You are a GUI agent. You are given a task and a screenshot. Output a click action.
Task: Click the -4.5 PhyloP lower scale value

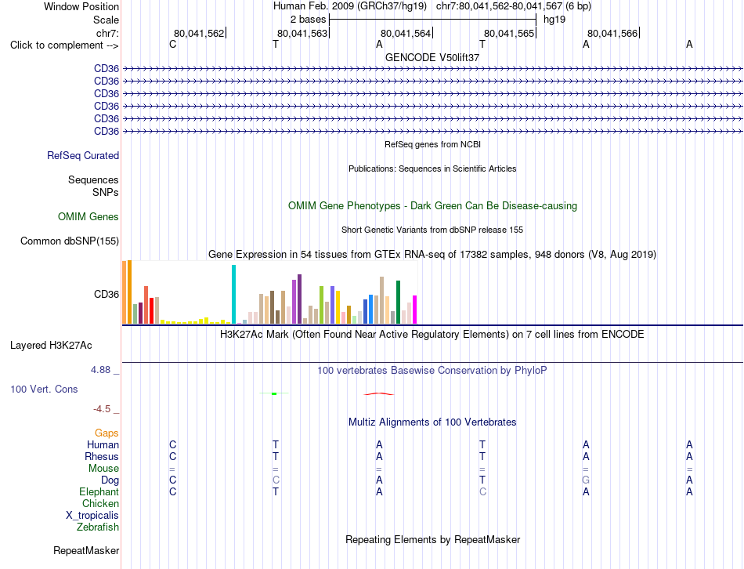[x=102, y=409]
